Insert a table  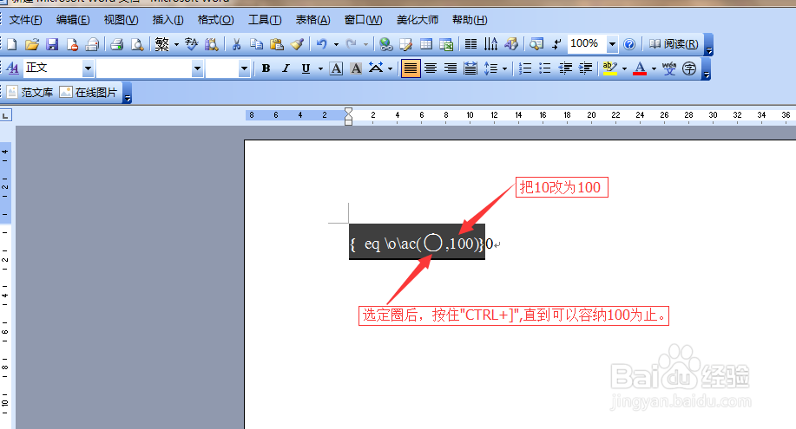(426, 44)
